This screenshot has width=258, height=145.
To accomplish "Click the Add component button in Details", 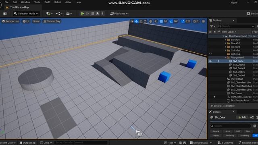I will click(242, 117).
